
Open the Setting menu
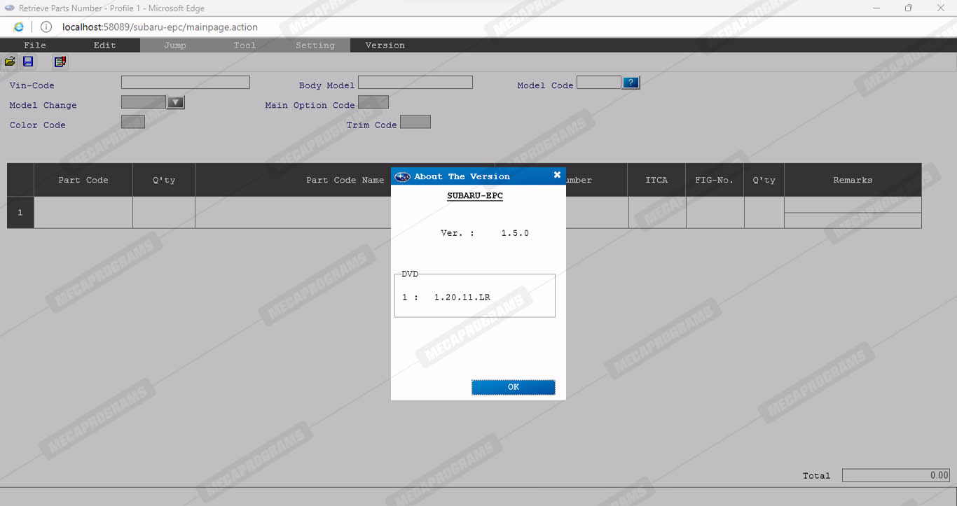point(315,45)
